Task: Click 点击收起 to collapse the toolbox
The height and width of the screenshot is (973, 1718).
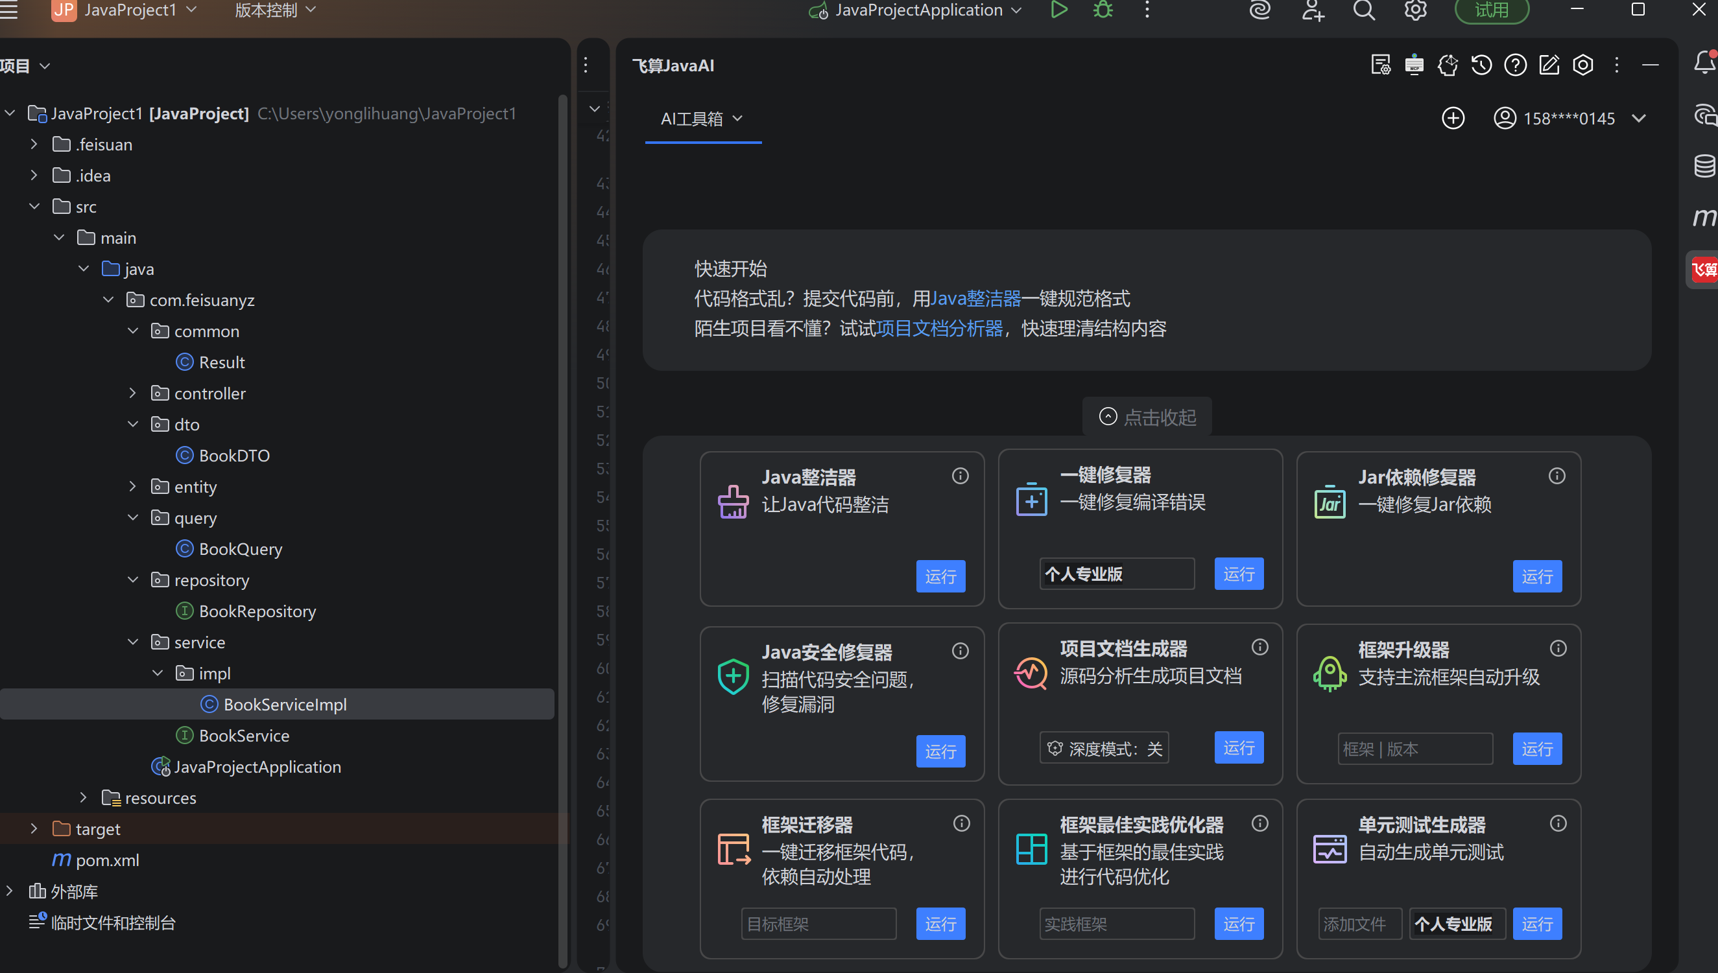Action: click(x=1147, y=417)
